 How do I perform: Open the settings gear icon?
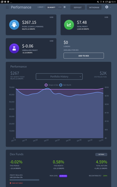pos(106,7)
